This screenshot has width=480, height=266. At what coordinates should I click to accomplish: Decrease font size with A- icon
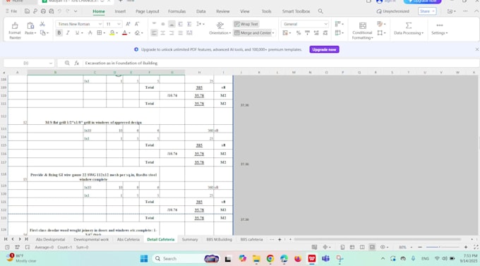pos(137,24)
